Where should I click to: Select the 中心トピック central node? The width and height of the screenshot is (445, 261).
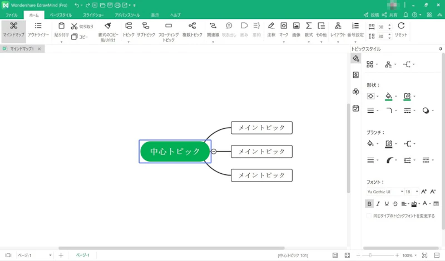(175, 152)
